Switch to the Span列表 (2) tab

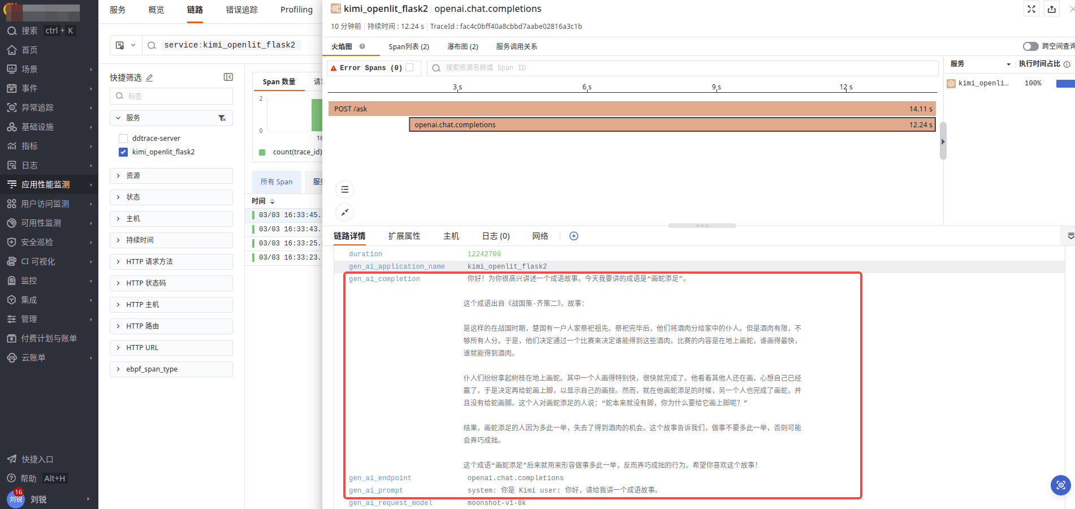tap(408, 47)
